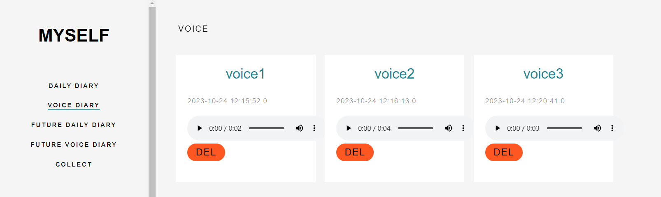Open the Collect section

[x=74, y=165]
